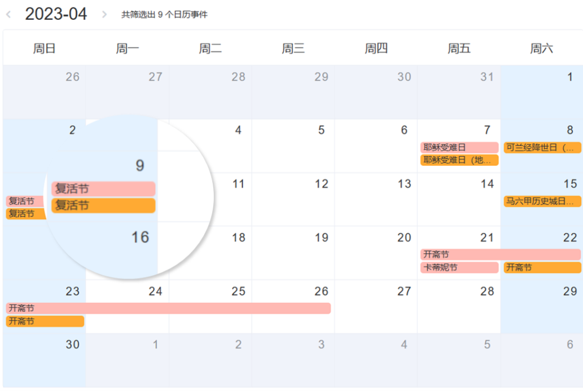The image size is (583, 391).
Task: Select the greyed May 3 day cell
Action: (x=293, y=361)
